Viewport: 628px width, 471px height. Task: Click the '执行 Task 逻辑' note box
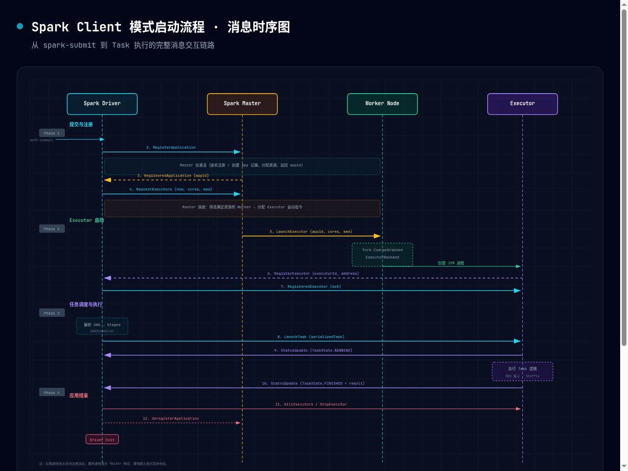tap(522, 372)
